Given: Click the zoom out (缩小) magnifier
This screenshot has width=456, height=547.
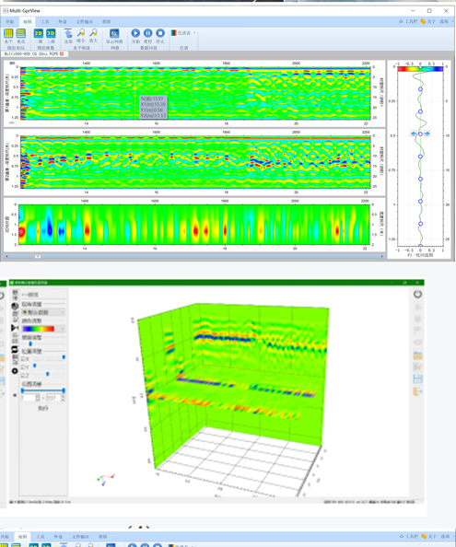Looking at the screenshot, I should point(81,33).
